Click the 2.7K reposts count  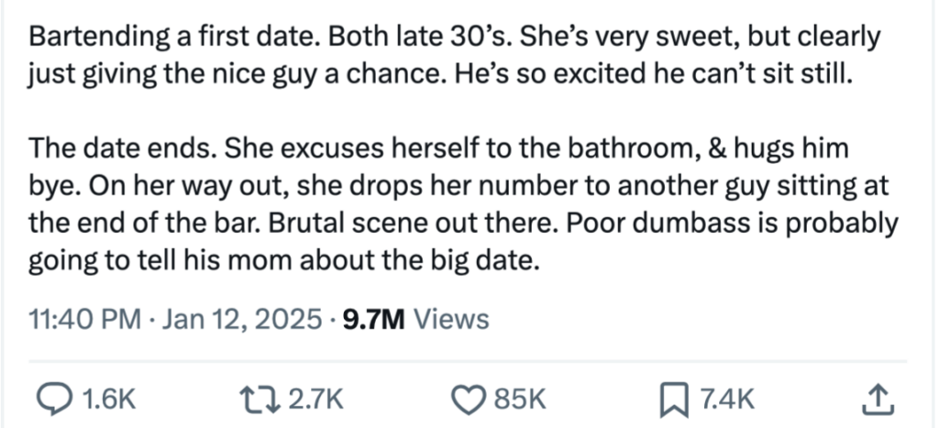pyautogui.click(x=315, y=400)
